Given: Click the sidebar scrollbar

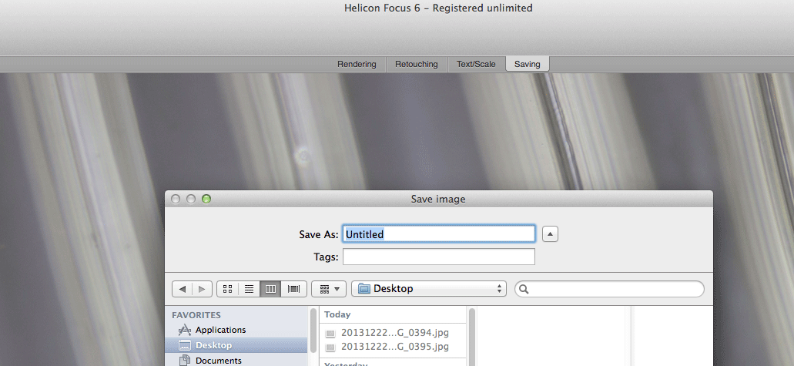Looking at the screenshot, I should point(313,331).
